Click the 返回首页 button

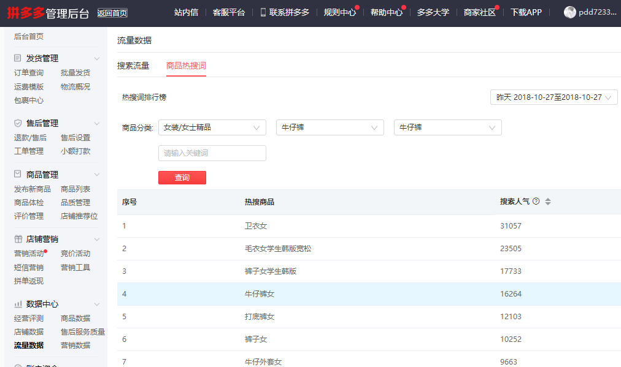[112, 13]
